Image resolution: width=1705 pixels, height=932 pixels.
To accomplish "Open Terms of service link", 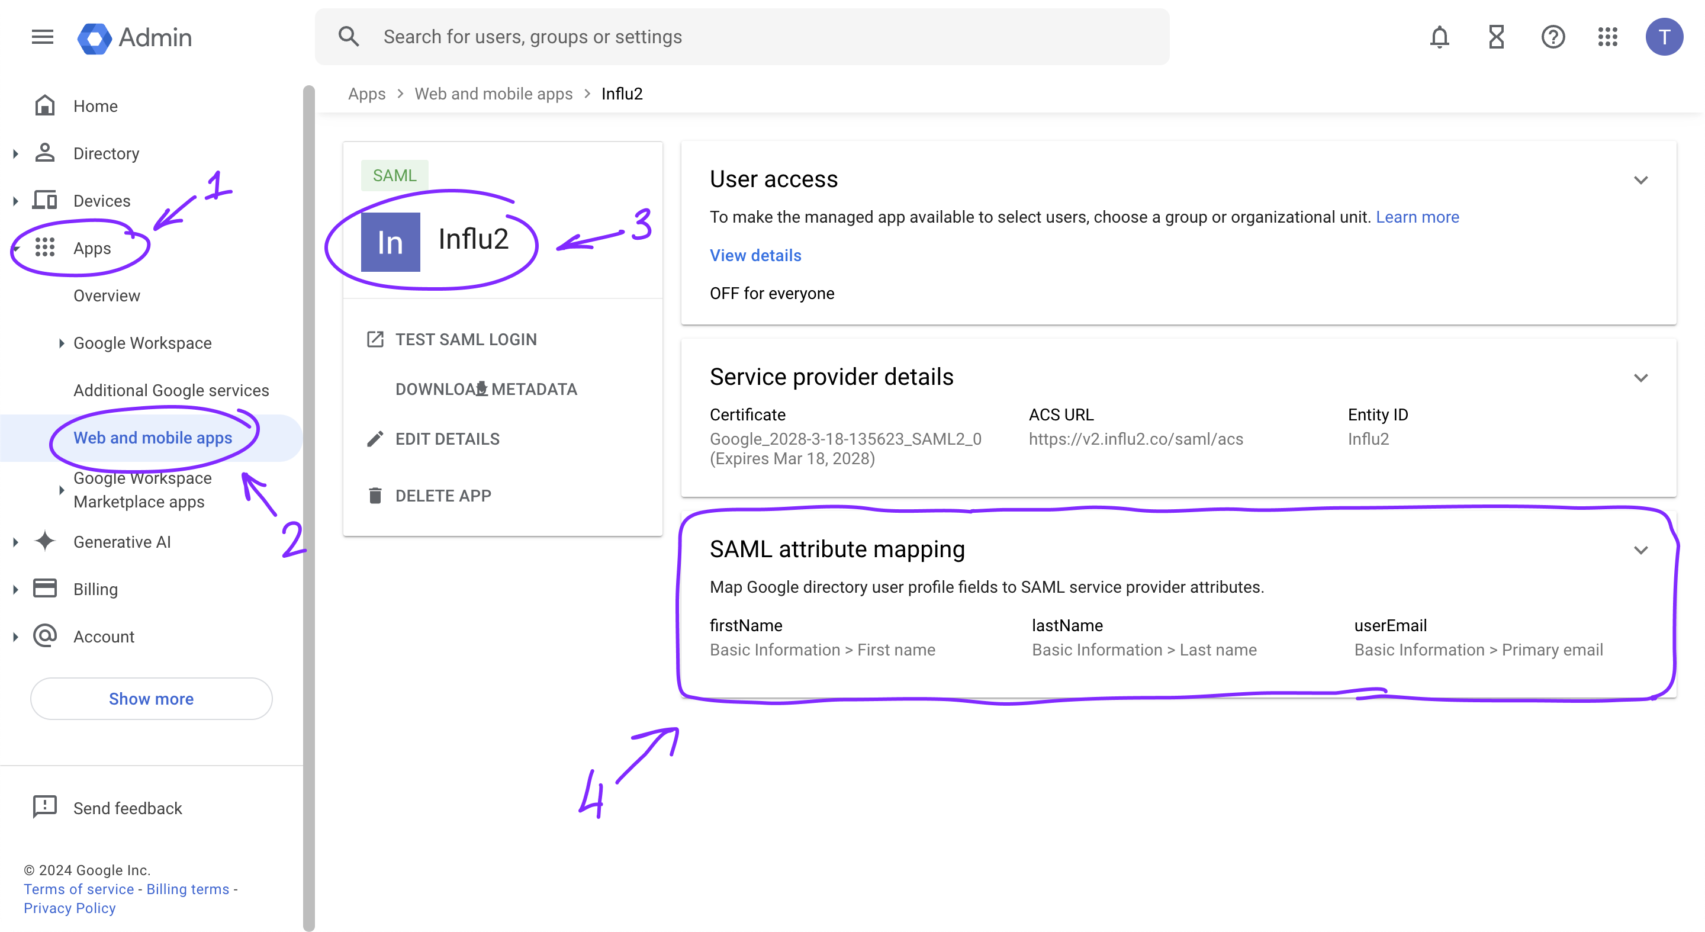I will [79, 889].
